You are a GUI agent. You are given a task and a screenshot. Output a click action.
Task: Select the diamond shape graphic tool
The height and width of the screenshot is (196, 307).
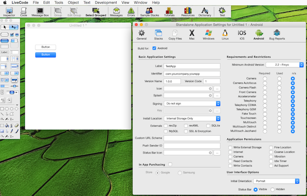coord(16,109)
